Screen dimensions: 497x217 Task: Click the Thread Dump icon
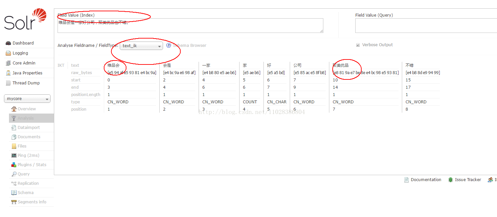[8, 83]
